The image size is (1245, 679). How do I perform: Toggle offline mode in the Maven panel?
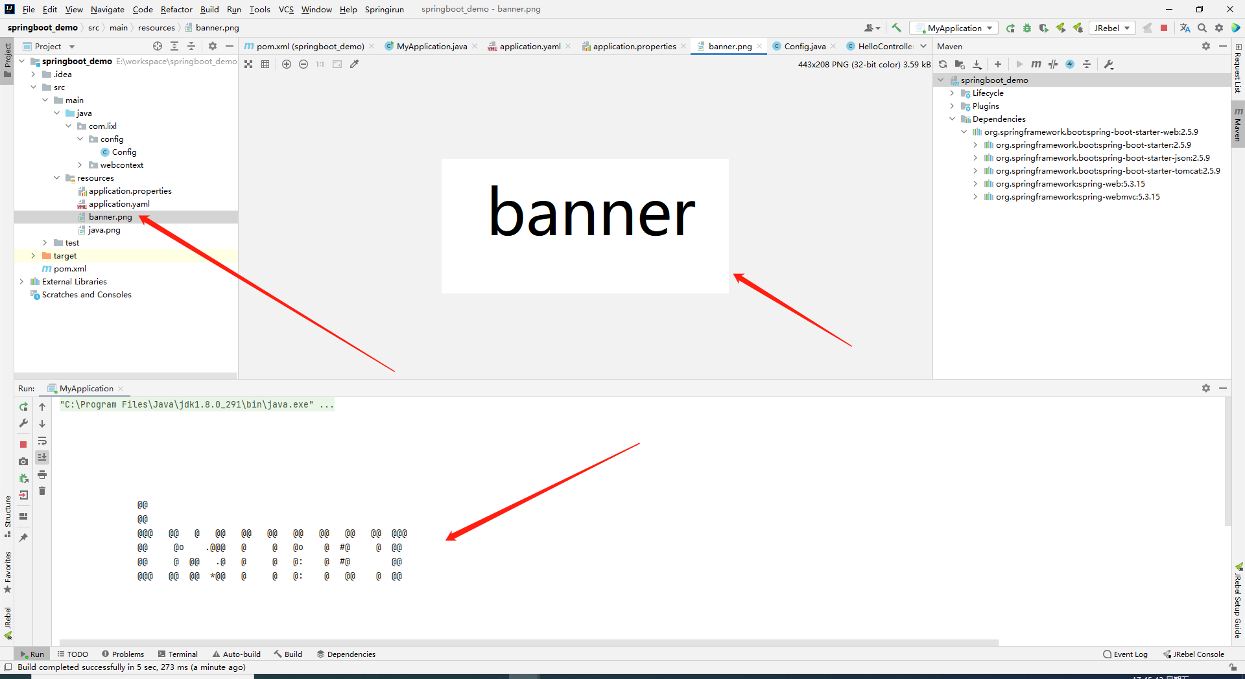tap(1069, 64)
